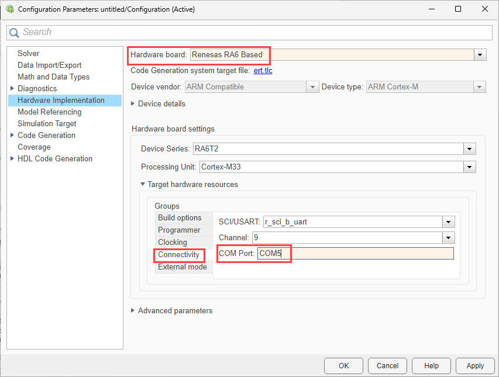Select the Solver category
The width and height of the screenshot is (499, 377).
pyautogui.click(x=28, y=53)
